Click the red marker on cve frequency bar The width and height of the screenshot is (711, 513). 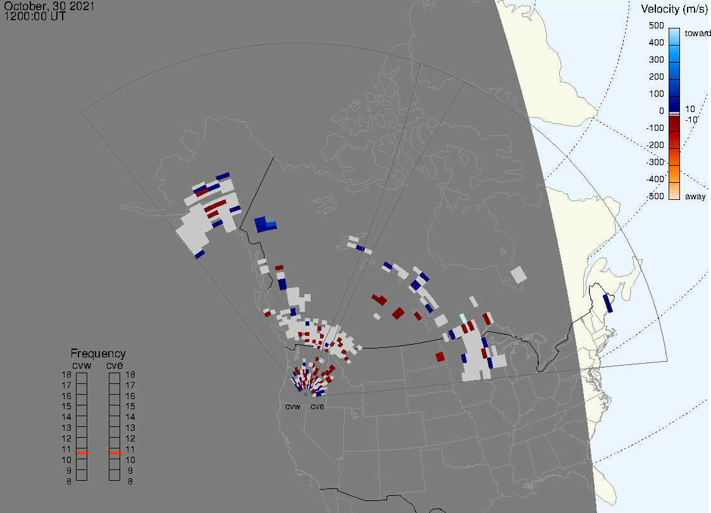114,453
